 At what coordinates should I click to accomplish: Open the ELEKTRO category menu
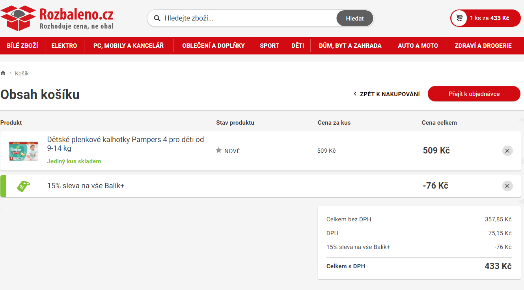point(64,45)
